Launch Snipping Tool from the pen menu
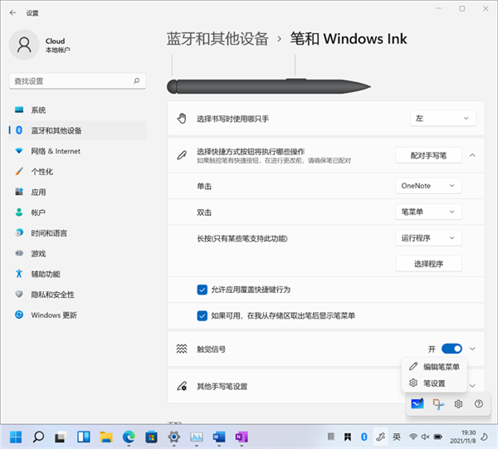The width and height of the screenshot is (498, 449). (437, 403)
